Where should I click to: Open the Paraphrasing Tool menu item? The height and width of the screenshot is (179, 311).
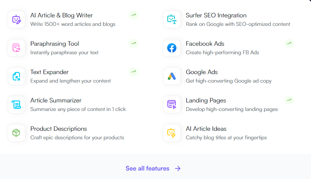73,48
